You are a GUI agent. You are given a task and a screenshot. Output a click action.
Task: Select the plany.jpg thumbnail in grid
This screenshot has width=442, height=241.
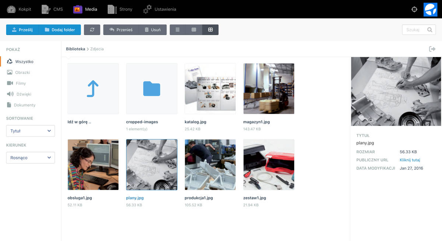152,165
